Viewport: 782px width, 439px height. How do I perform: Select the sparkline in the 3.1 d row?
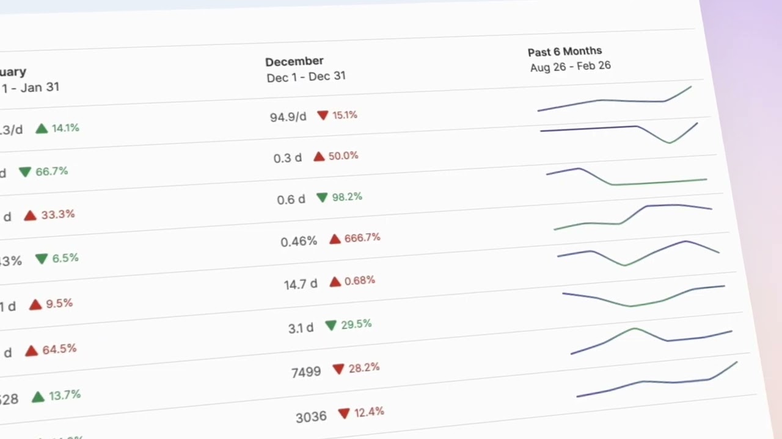643,296
